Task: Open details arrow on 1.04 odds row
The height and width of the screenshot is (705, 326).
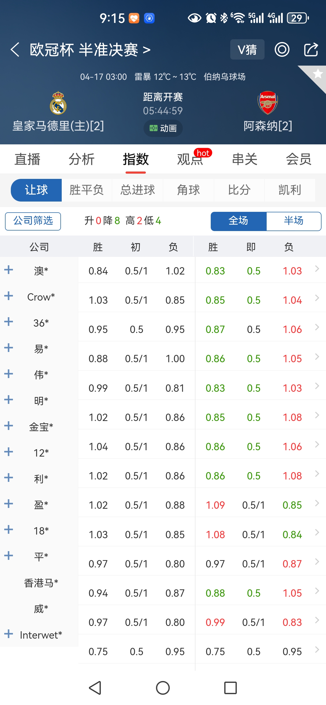Action: tap(317, 298)
